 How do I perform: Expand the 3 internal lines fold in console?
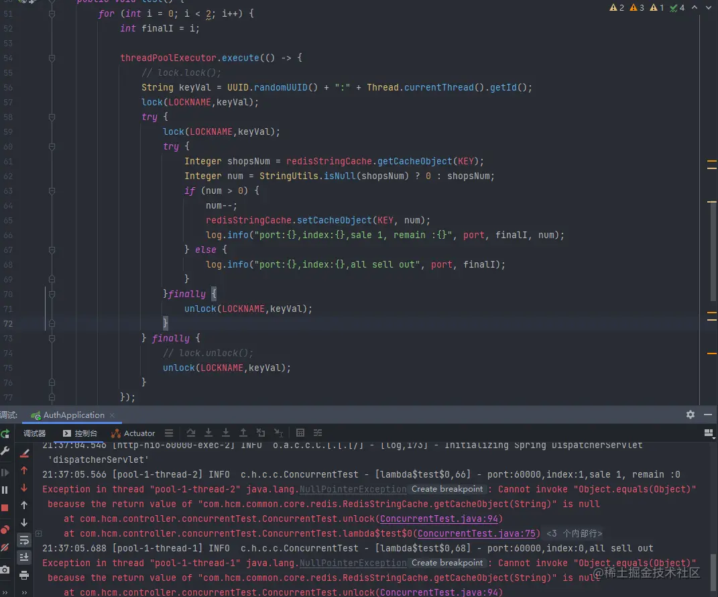click(x=39, y=533)
